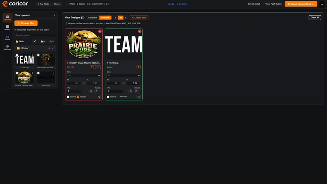Screen dimensions: 327x184
Task: Rotate ChatGPT Image design counterclockwise
Action: point(91,91)
